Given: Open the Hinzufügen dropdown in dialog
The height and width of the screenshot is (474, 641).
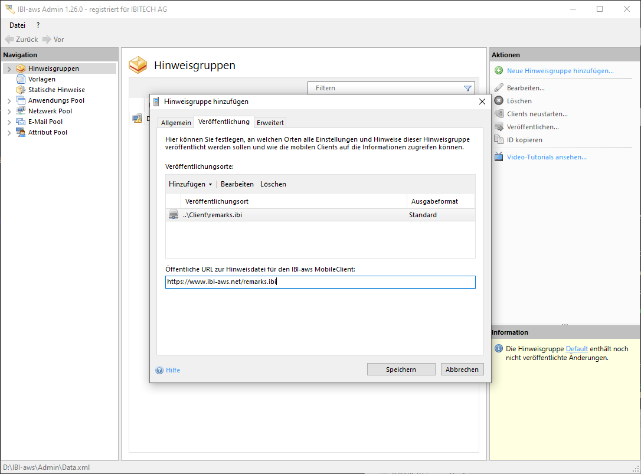Looking at the screenshot, I should tap(191, 184).
